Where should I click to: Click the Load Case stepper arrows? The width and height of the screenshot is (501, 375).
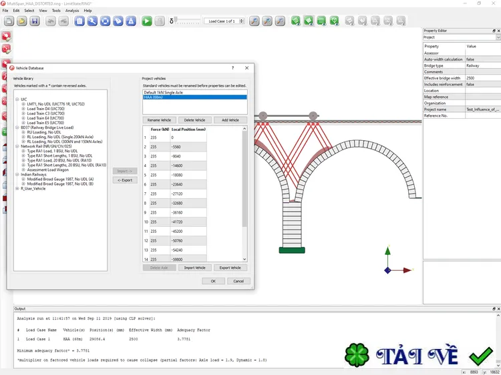(242, 21)
